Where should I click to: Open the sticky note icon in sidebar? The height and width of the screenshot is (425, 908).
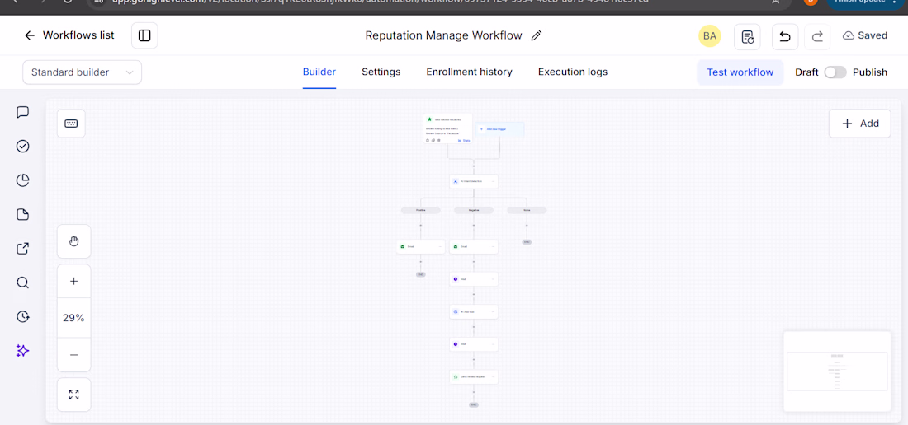pyautogui.click(x=22, y=215)
